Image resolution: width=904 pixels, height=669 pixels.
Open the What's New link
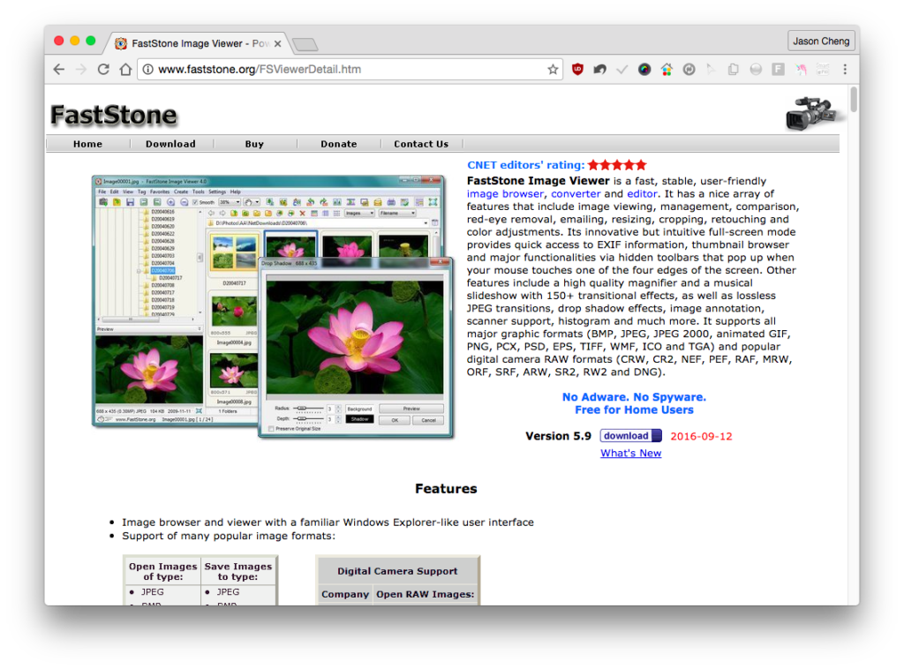click(x=630, y=454)
